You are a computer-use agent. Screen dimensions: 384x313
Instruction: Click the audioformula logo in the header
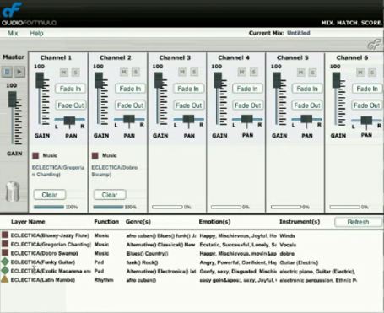[29, 13]
